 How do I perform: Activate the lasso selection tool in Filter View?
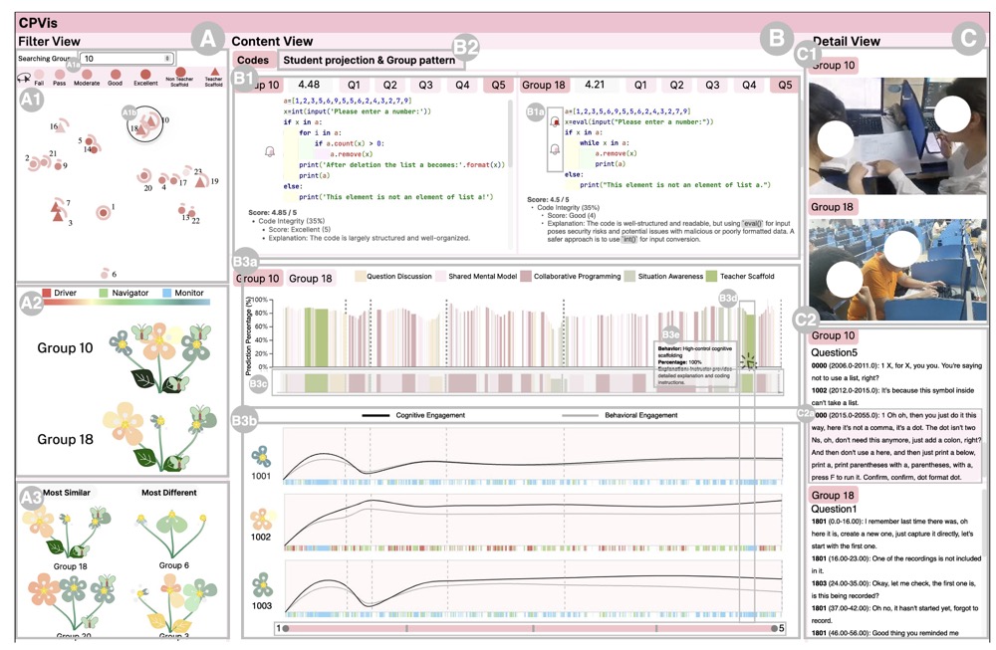(x=24, y=78)
